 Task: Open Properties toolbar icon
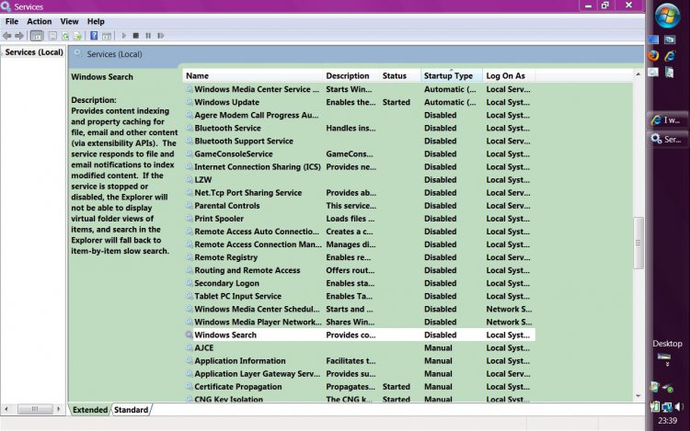(52, 36)
